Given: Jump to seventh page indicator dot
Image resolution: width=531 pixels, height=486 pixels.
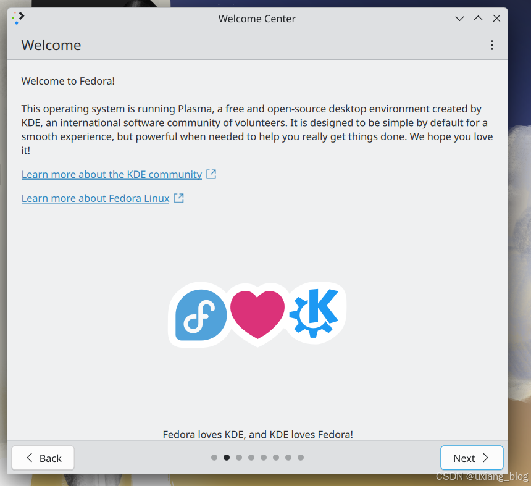Looking at the screenshot, I should 288,458.
